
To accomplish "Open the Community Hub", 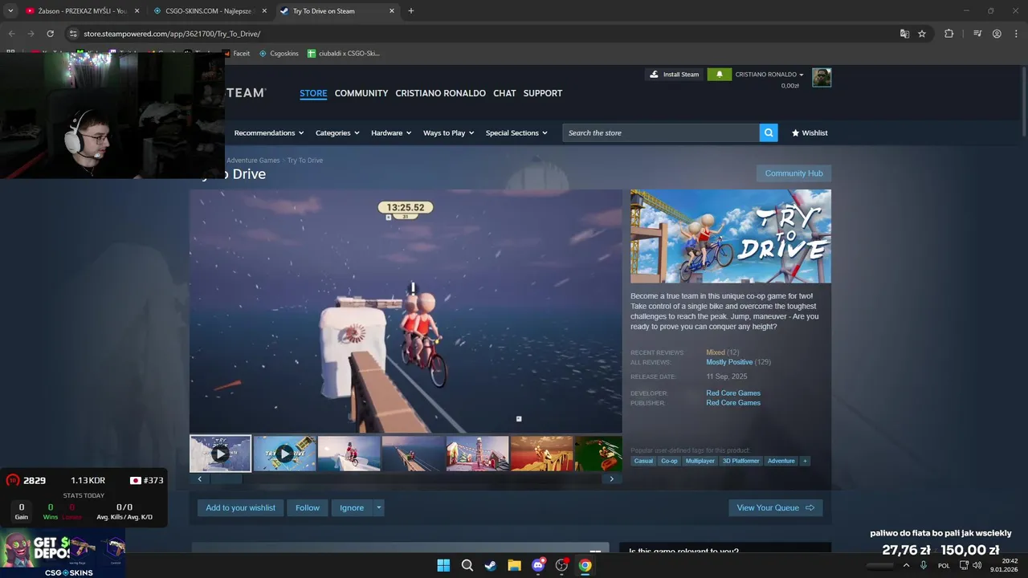I will 793,173.
